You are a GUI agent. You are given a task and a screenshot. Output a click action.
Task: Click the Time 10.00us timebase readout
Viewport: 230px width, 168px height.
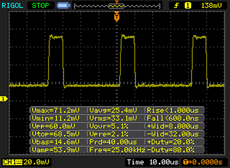tap(153, 162)
